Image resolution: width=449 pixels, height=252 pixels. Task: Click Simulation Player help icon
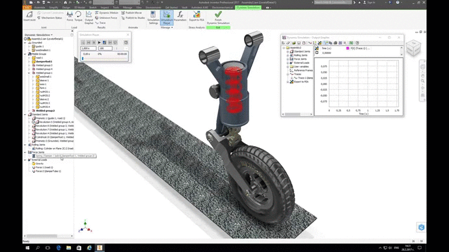pos(126,42)
